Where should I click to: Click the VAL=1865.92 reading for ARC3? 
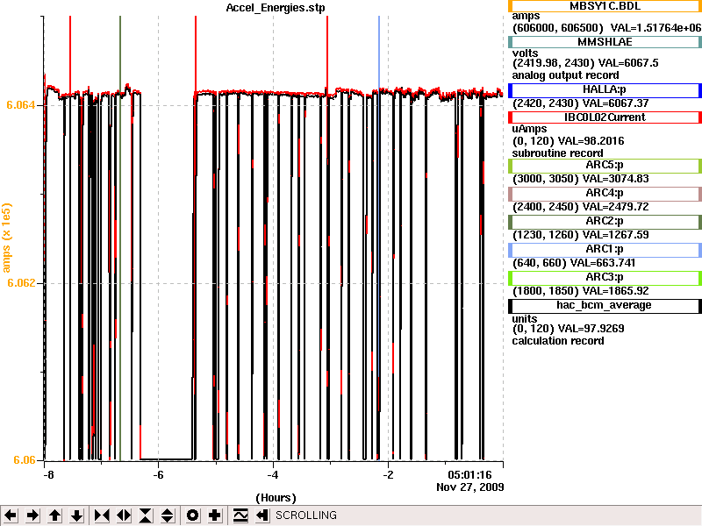(x=614, y=291)
